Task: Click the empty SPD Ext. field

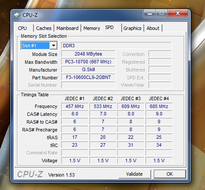Action: [160, 77]
